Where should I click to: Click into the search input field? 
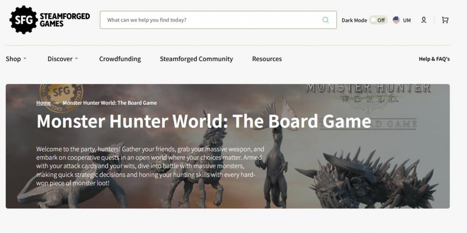tap(218, 20)
